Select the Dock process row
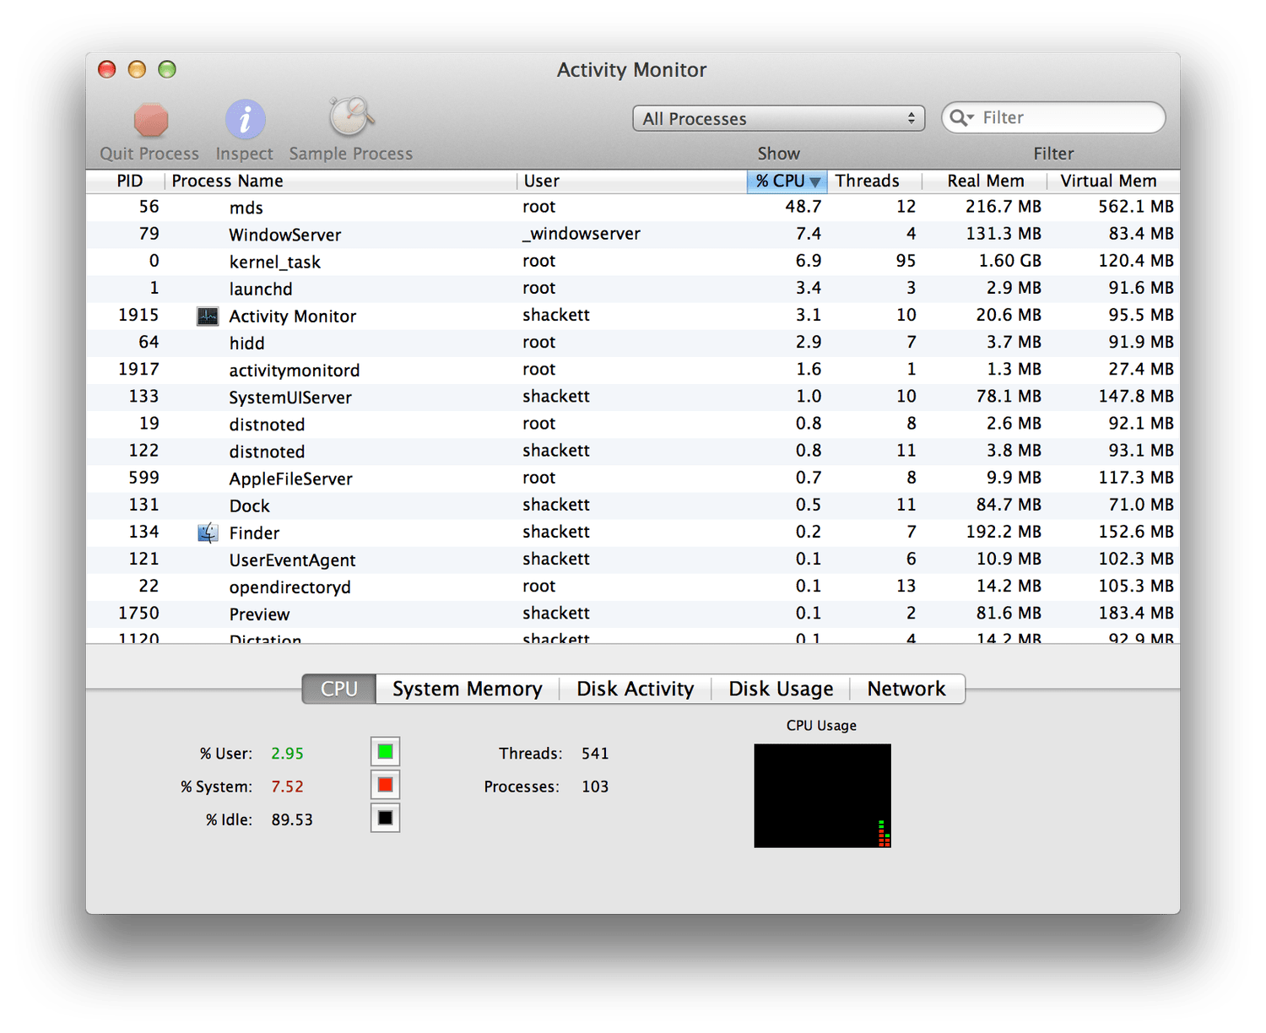This screenshot has width=1266, height=1033. coord(633,506)
